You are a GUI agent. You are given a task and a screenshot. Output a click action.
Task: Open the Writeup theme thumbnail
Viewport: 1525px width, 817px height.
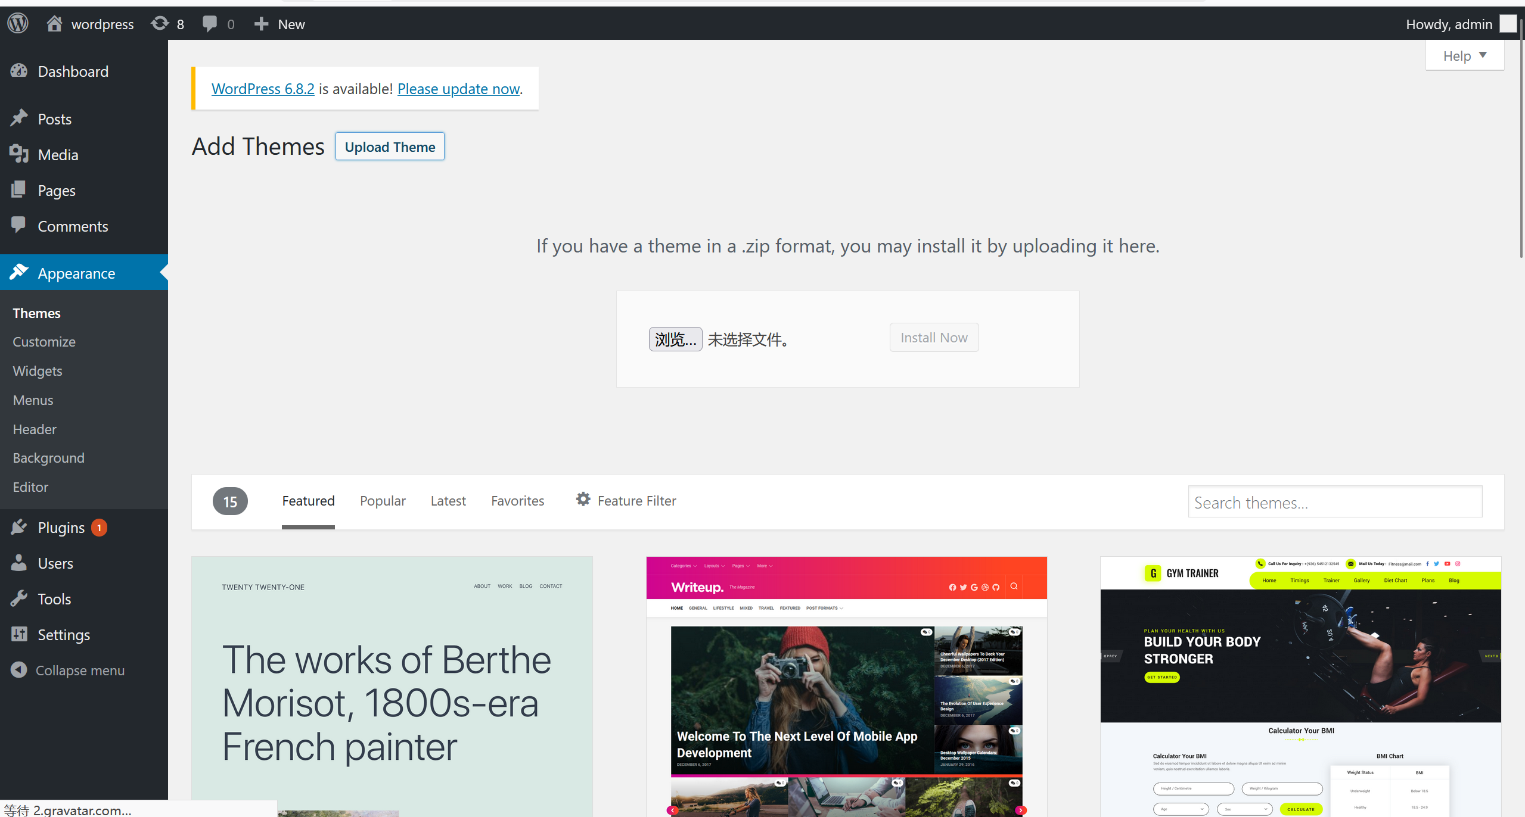tap(846, 687)
